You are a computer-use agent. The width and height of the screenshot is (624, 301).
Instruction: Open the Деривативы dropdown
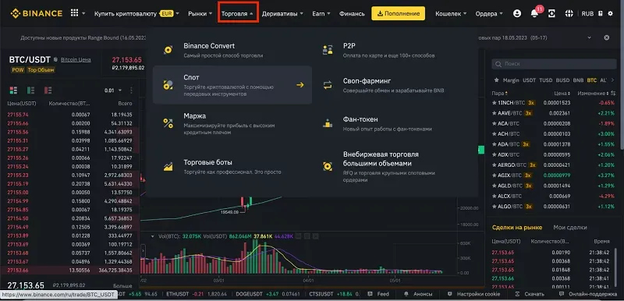282,13
